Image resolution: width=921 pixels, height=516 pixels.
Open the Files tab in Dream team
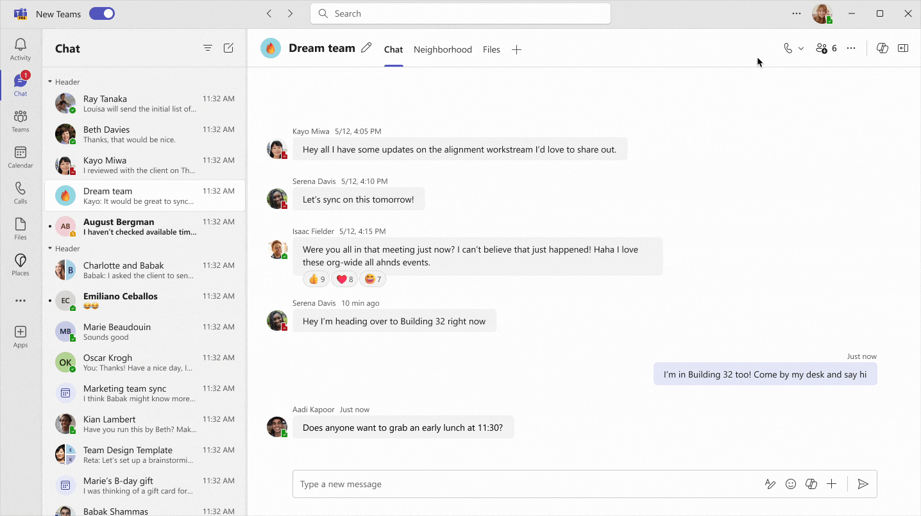tap(491, 49)
